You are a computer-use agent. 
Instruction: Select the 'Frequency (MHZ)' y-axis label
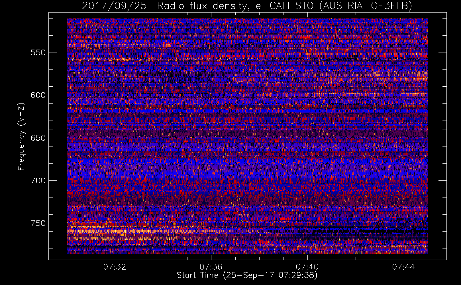(21, 137)
